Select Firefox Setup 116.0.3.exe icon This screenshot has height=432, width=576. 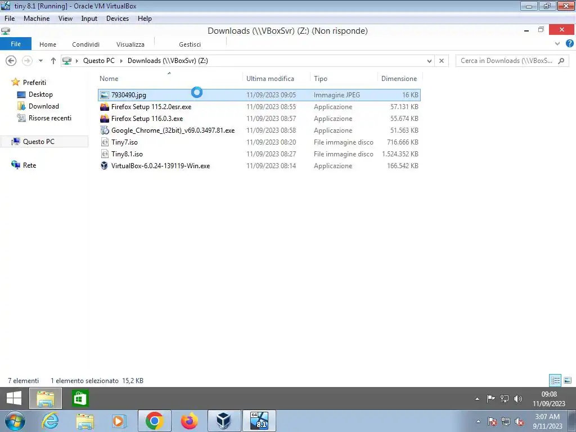tap(105, 119)
